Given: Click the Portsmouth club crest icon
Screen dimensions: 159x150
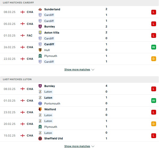Looking at the screenshot, I should pyautogui.click(x=40, y=103).
